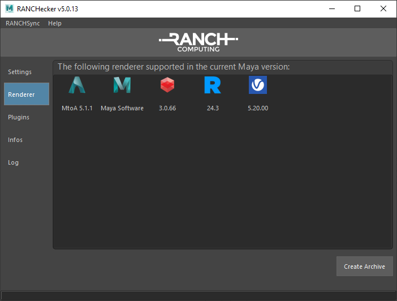Click the bottom status progress bar
The image size is (397, 301).
(198, 296)
